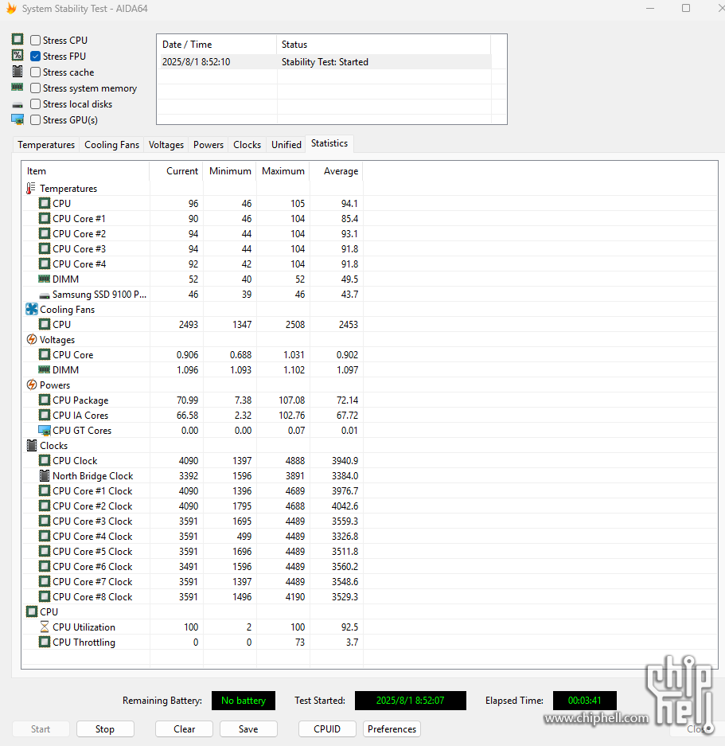
Task: Tick the Stress system memory checkbox
Action: tap(35, 88)
